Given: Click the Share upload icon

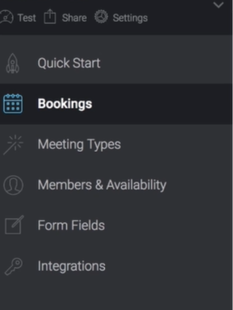Looking at the screenshot, I should click(50, 17).
